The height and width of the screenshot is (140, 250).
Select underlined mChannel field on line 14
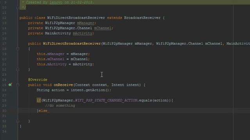pyautogui.click(x=103, y=28)
